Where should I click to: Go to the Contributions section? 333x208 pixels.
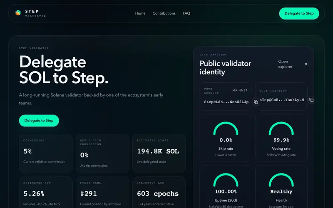[164, 13]
